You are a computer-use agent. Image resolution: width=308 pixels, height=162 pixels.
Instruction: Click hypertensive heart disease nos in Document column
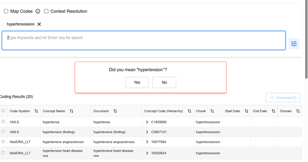(113, 153)
